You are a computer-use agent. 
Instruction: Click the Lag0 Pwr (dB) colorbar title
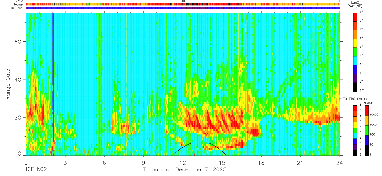(355, 4)
